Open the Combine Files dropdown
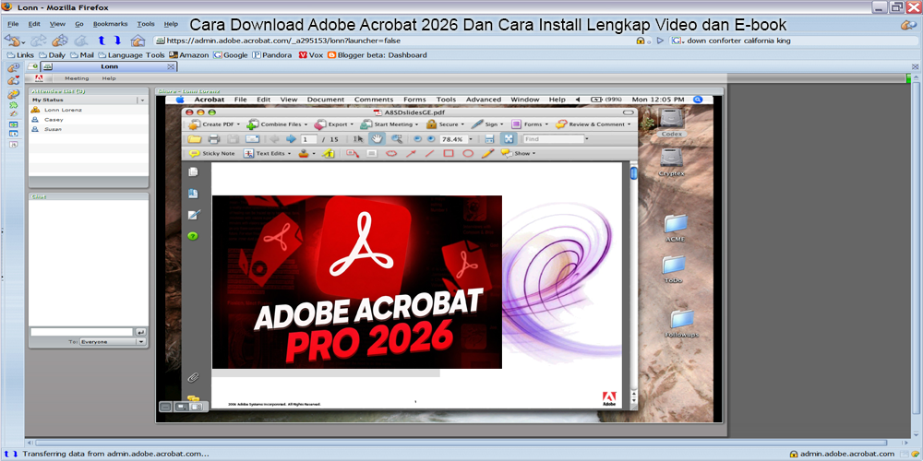Screen dimensions: 923x461 pos(277,124)
